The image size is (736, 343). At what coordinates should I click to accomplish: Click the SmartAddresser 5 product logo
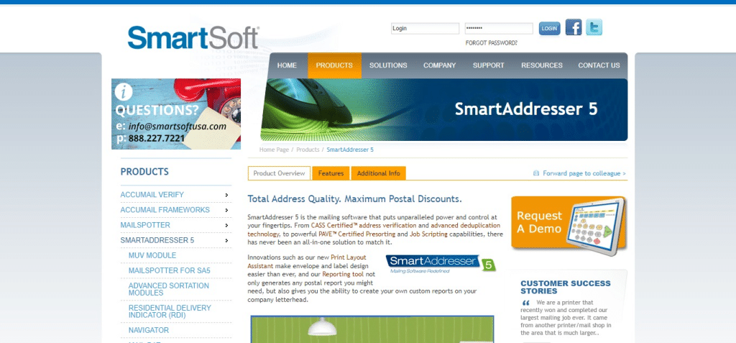click(x=441, y=264)
